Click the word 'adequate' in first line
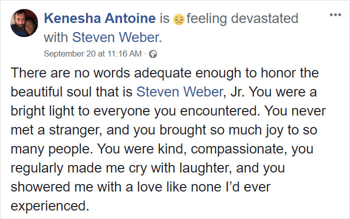Viewport: 350px width, 219px height. point(162,73)
